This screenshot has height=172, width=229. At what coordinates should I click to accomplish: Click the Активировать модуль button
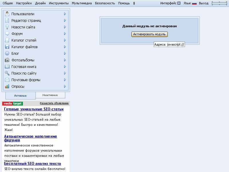pos(149,34)
